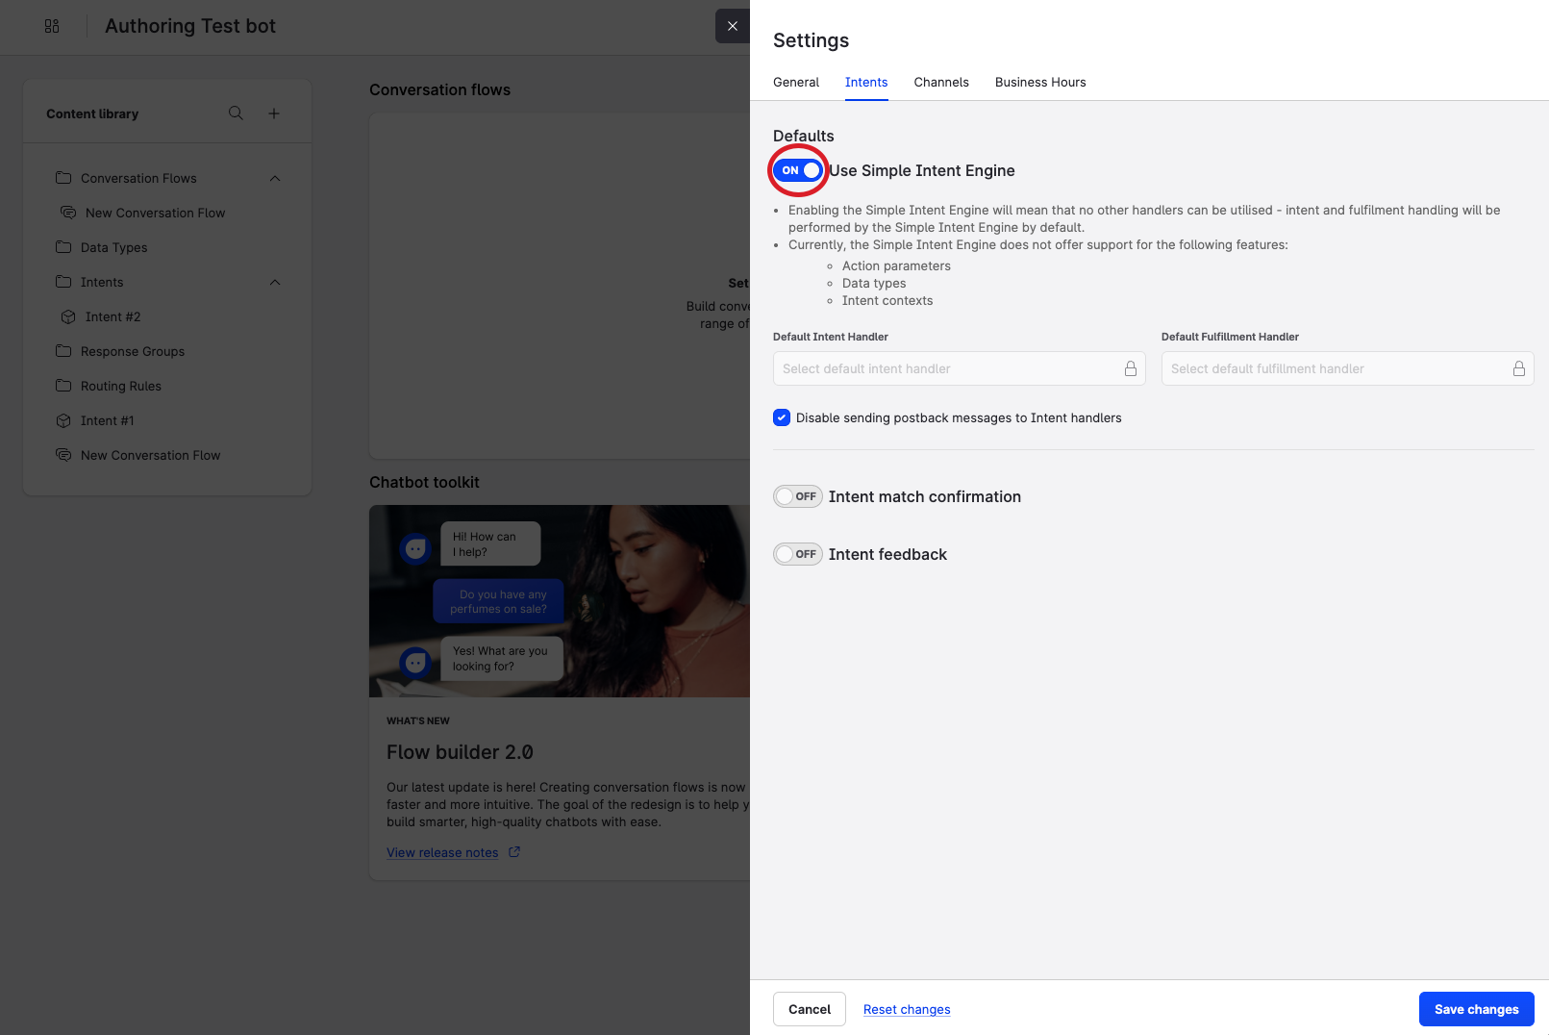Click external link icon beside release notes
1549x1035 pixels.
point(514,852)
